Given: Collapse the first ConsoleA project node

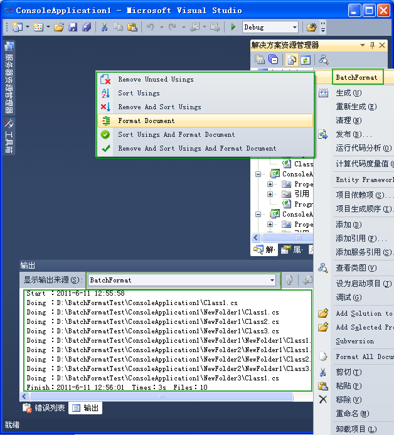Looking at the screenshot, I should 258,175.
